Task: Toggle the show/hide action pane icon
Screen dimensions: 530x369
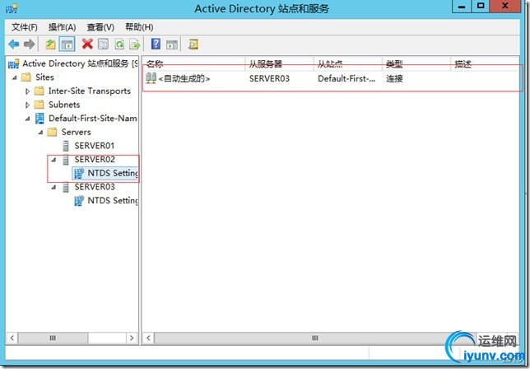Action: 172,44
